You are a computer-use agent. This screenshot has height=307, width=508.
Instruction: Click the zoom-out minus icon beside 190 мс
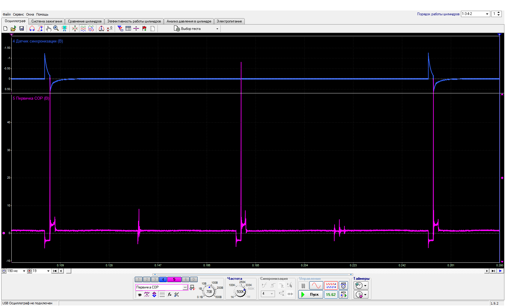[x=4, y=271]
